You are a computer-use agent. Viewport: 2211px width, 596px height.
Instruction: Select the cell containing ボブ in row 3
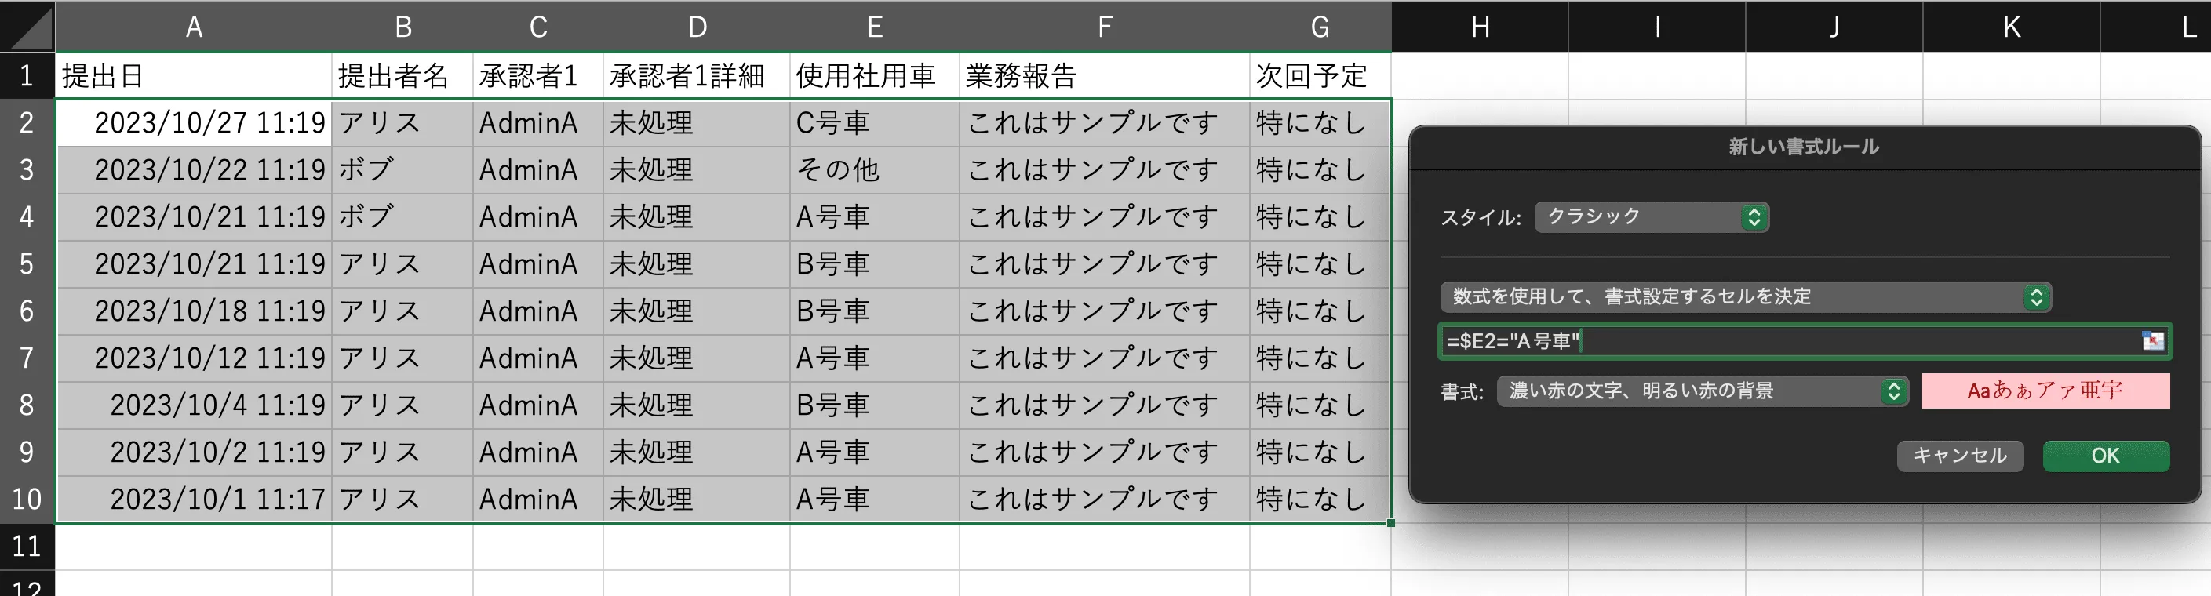[402, 170]
